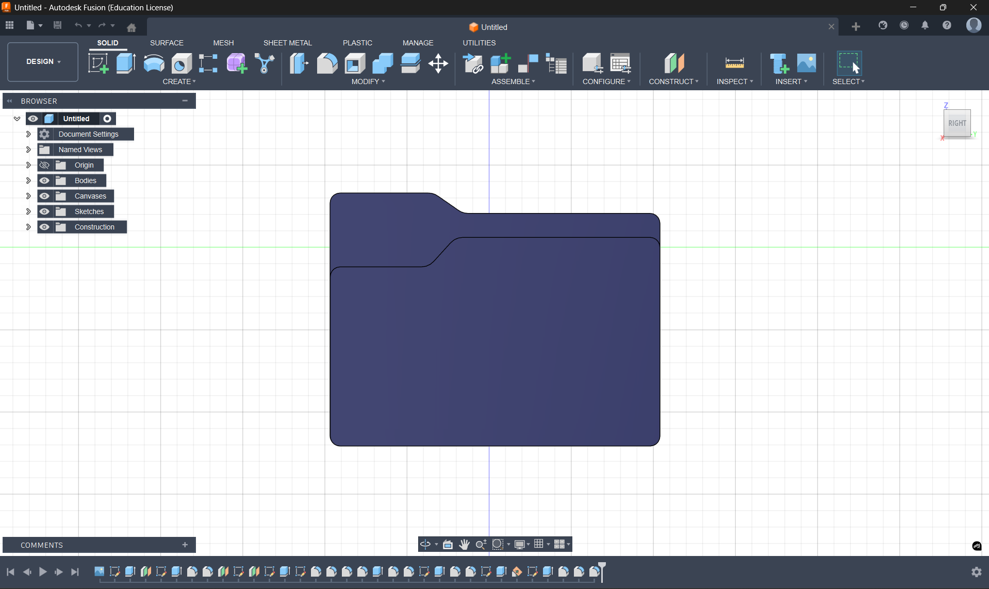The height and width of the screenshot is (589, 989).
Task: Expand the Document Settings node
Action: point(28,134)
